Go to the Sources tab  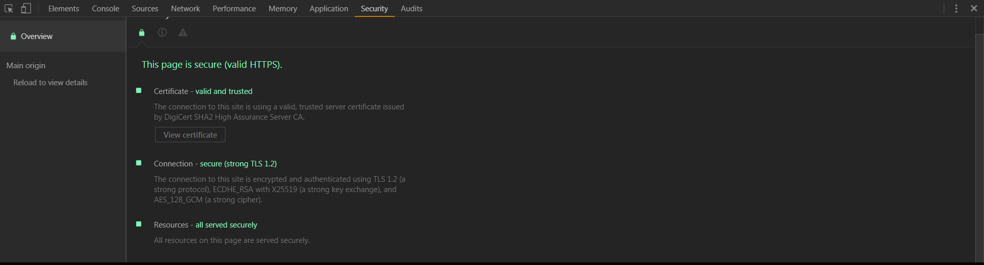145,9
